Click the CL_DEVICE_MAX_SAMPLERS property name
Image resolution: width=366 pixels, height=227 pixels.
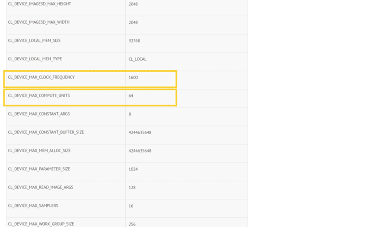(33, 206)
